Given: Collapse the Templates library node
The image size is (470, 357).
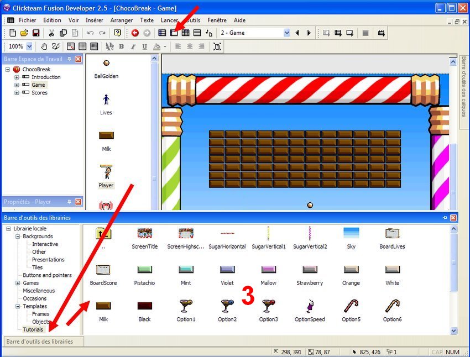Looking at the screenshot, I should (18, 306).
